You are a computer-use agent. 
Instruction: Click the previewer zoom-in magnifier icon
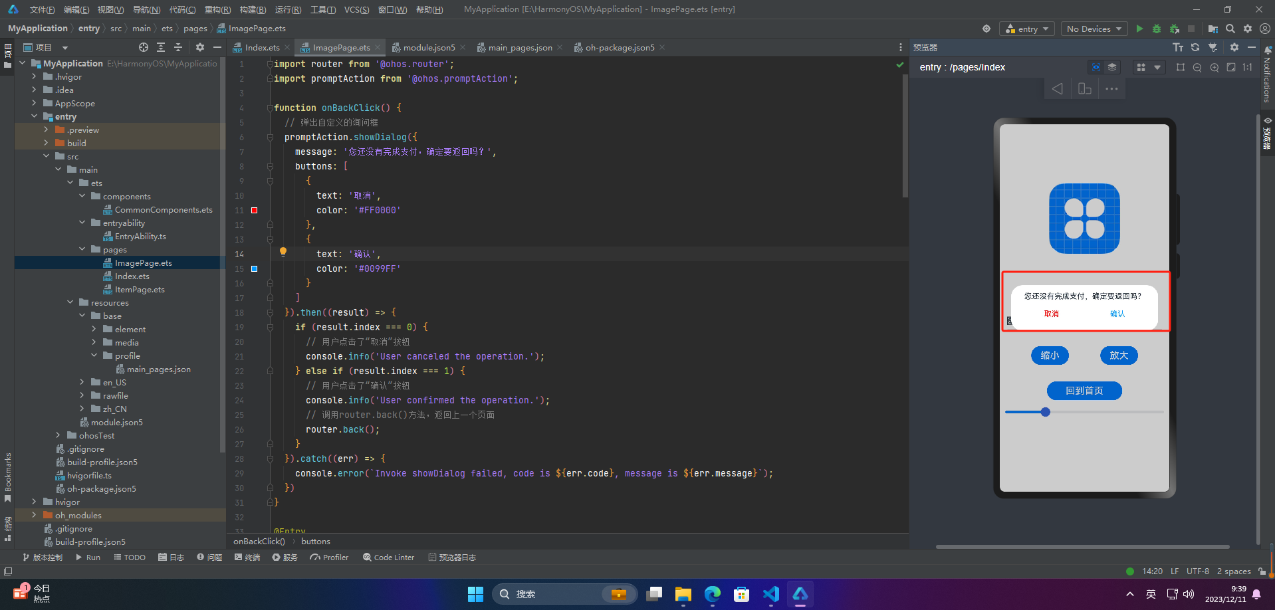coord(1215,67)
